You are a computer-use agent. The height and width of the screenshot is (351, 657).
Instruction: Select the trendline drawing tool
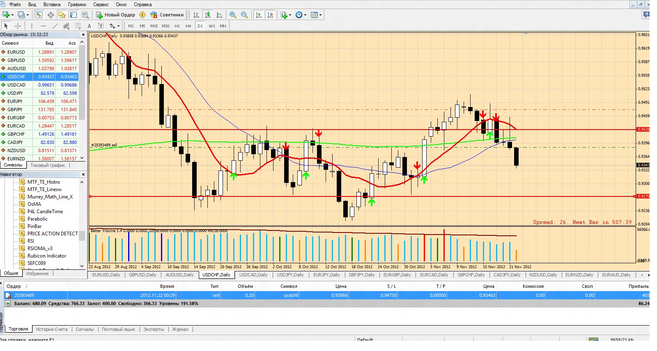[x=55, y=26]
